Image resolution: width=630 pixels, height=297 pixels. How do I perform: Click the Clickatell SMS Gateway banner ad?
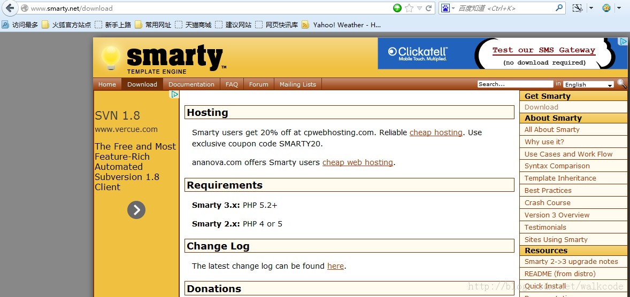click(x=502, y=53)
